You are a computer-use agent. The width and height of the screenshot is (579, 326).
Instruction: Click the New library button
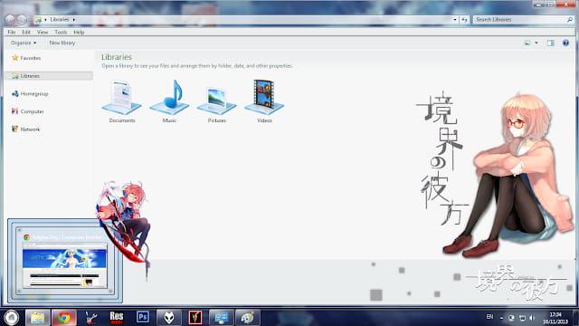point(62,43)
